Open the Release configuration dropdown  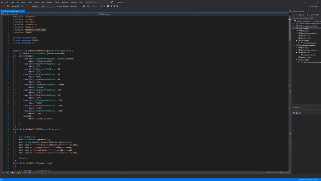coord(36,6)
